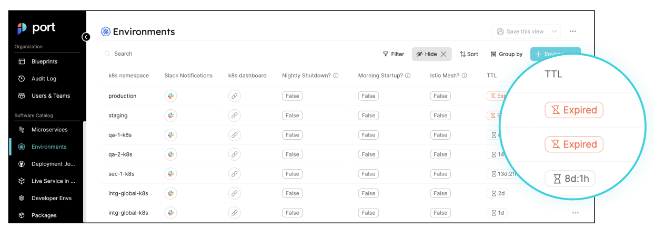Open the Sort options
This screenshot has height=240, width=654.
(469, 54)
